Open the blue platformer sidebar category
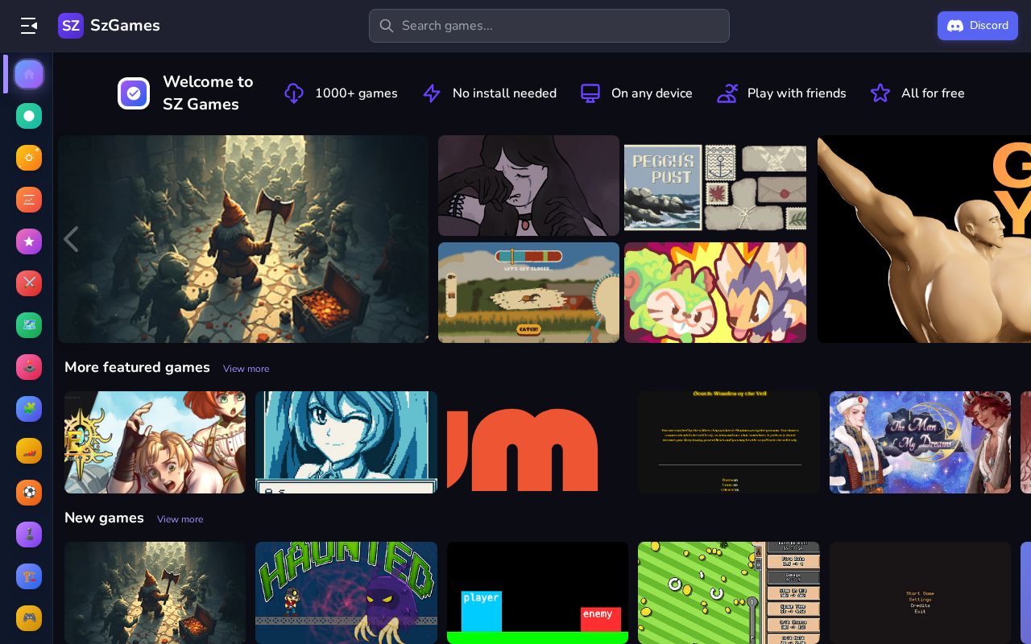Viewport: 1031px width, 644px height. pos(29,576)
